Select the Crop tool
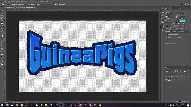The width and height of the screenshot is (191, 107). (x=2, y=21)
